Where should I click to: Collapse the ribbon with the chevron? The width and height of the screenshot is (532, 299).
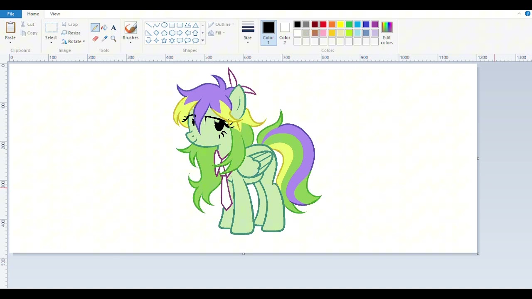[519, 14]
